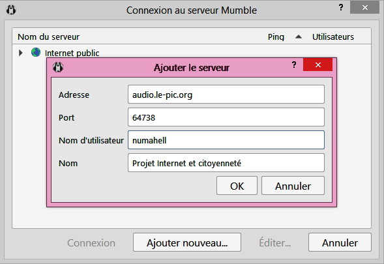Click Annuler at bottom of connection window
The image size is (384, 264).
[340, 242]
